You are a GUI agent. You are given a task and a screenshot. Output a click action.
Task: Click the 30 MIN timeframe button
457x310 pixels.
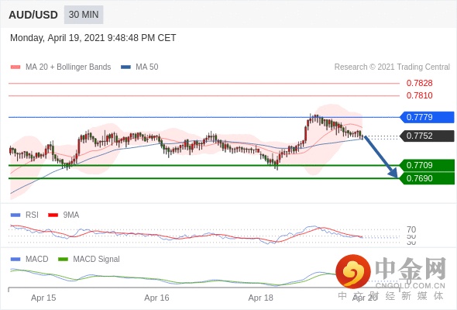tap(84, 15)
